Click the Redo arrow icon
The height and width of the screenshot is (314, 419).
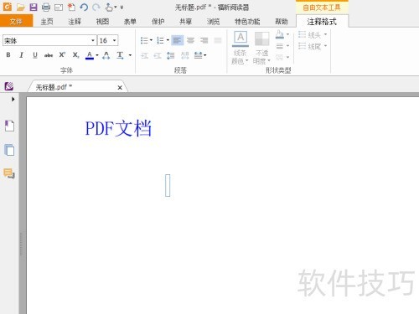point(96,8)
